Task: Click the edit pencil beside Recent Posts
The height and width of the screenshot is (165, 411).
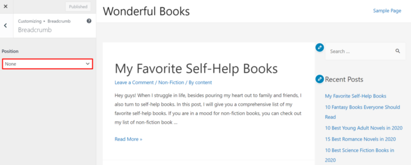Action: [x=319, y=79]
